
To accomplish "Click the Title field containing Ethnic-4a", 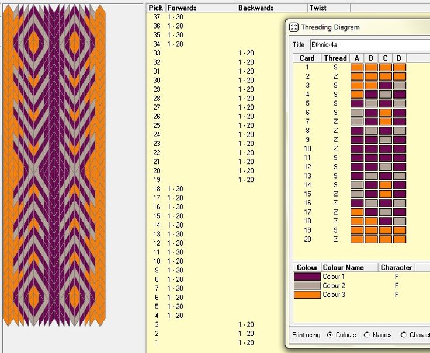I will [x=370, y=45].
